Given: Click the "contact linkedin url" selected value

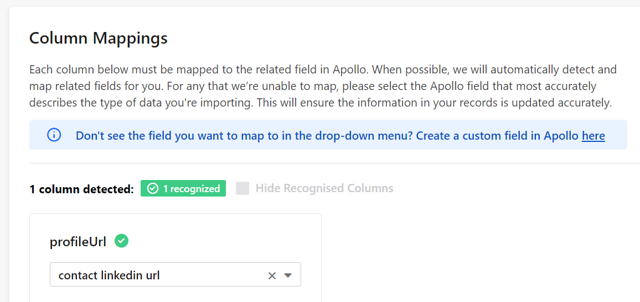Looking at the screenshot, I should pos(109,275).
